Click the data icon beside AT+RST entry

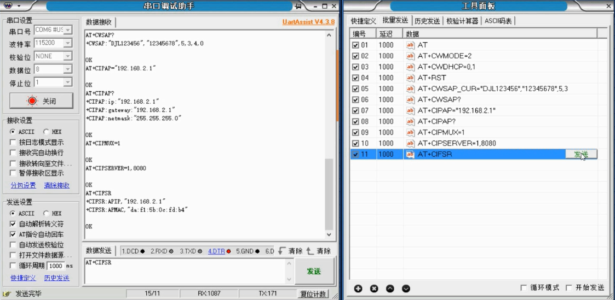411,78
